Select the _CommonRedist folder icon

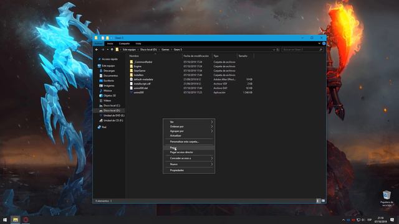click(x=132, y=62)
